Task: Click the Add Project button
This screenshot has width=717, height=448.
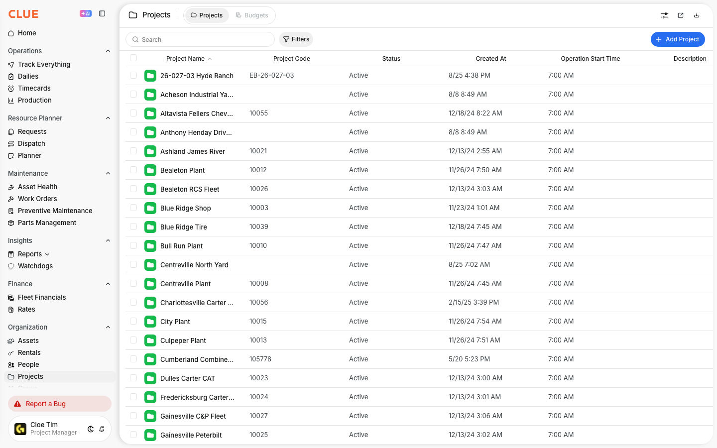Action: tap(678, 39)
